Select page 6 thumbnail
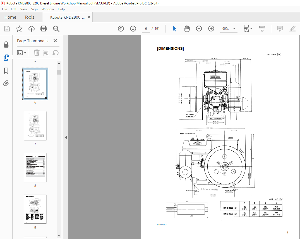This screenshot has width=300, height=239. point(35,84)
